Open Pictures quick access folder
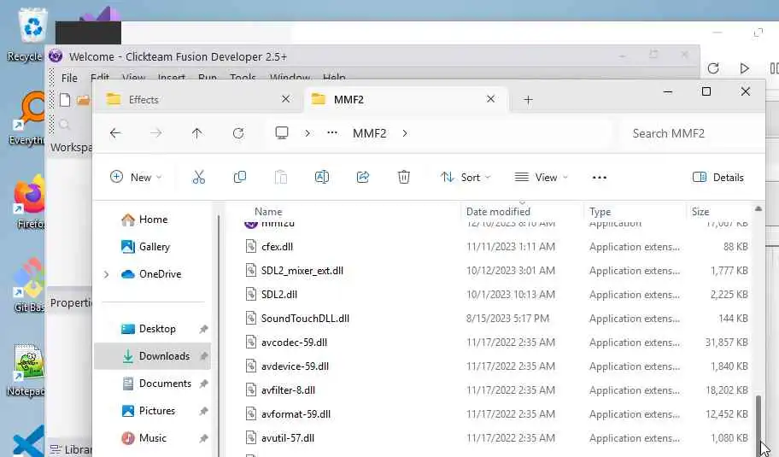Screen dimensions: 779x457 point(148,411)
